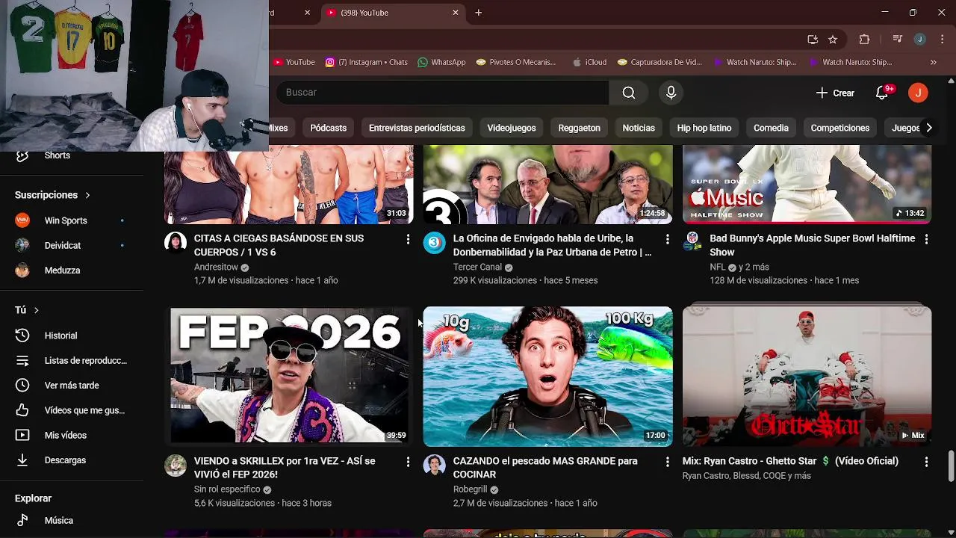Open Mis vídeos icon
The image size is (956, 538).
point(22,435)
